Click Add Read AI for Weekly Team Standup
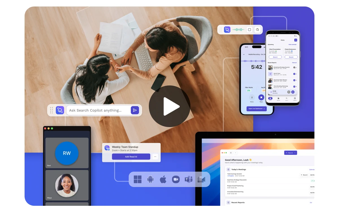 tap(131, 157)
